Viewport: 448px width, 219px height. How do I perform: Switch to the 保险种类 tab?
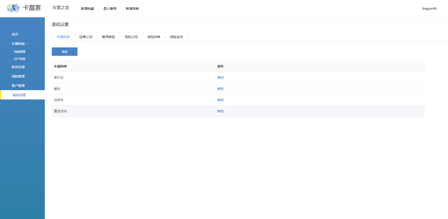pos(153,37)
